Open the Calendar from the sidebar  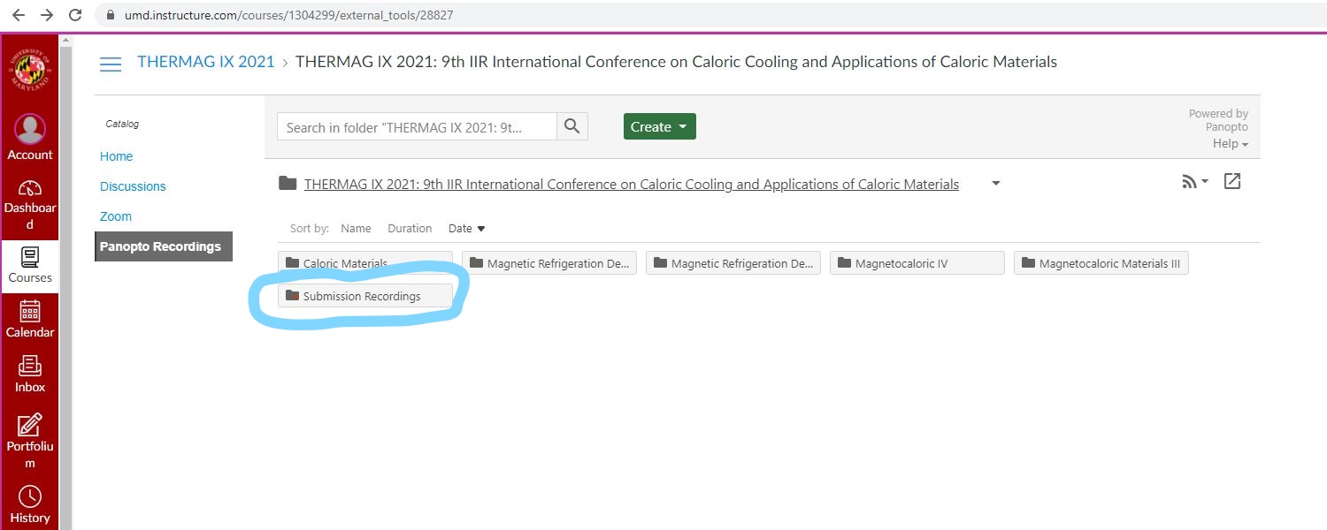[30, 319]
